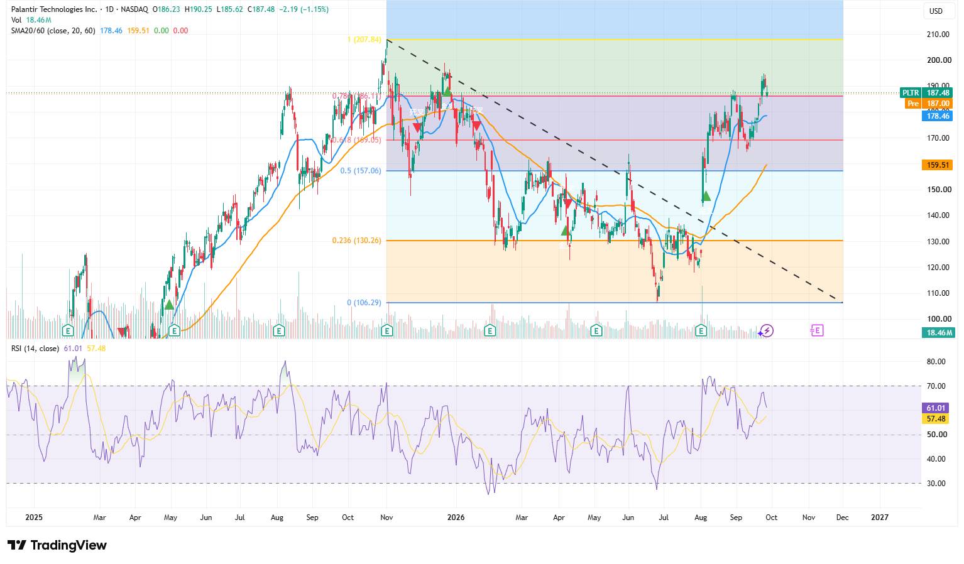Click the 80.00 RSI scale label
Image resolution: width=964 pixels, height=564 pixels.
tap(936, 361)
